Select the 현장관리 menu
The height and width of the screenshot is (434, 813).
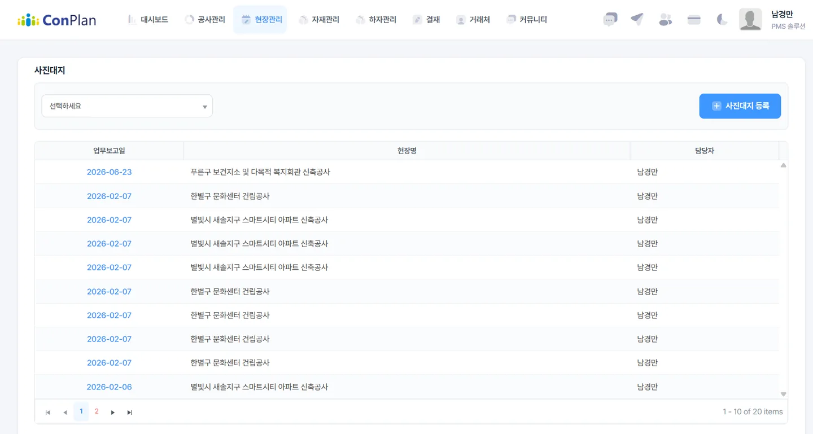point(260,20)
